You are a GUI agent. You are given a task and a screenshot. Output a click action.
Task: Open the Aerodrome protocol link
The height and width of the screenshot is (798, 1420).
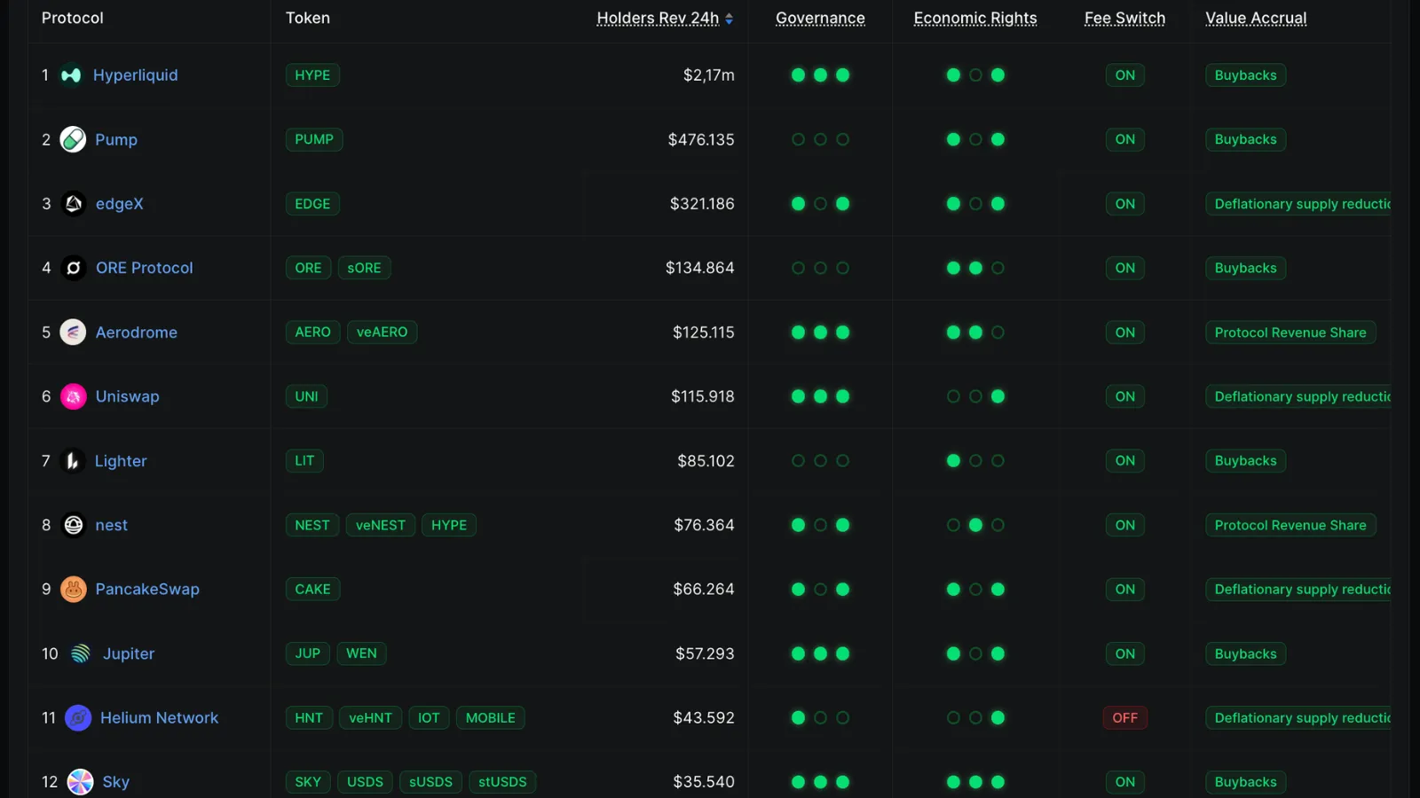pos(137,332)
